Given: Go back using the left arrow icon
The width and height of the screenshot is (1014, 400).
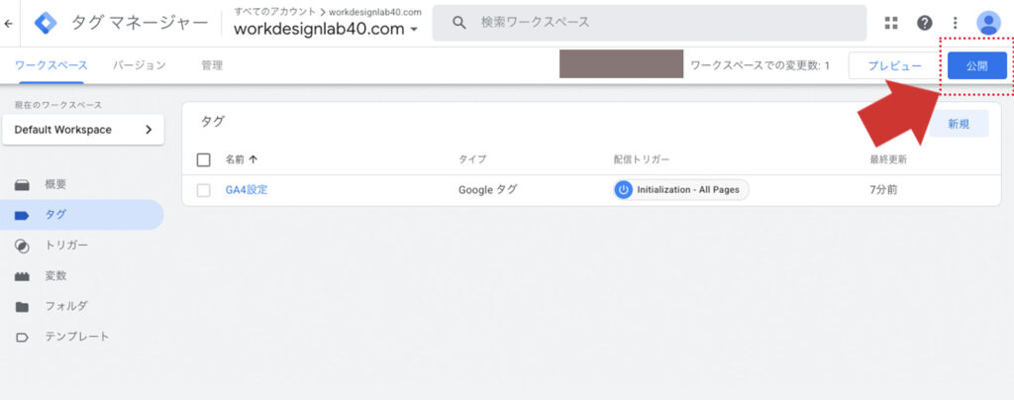Looking at the screenshot, I should pos(8,23).
